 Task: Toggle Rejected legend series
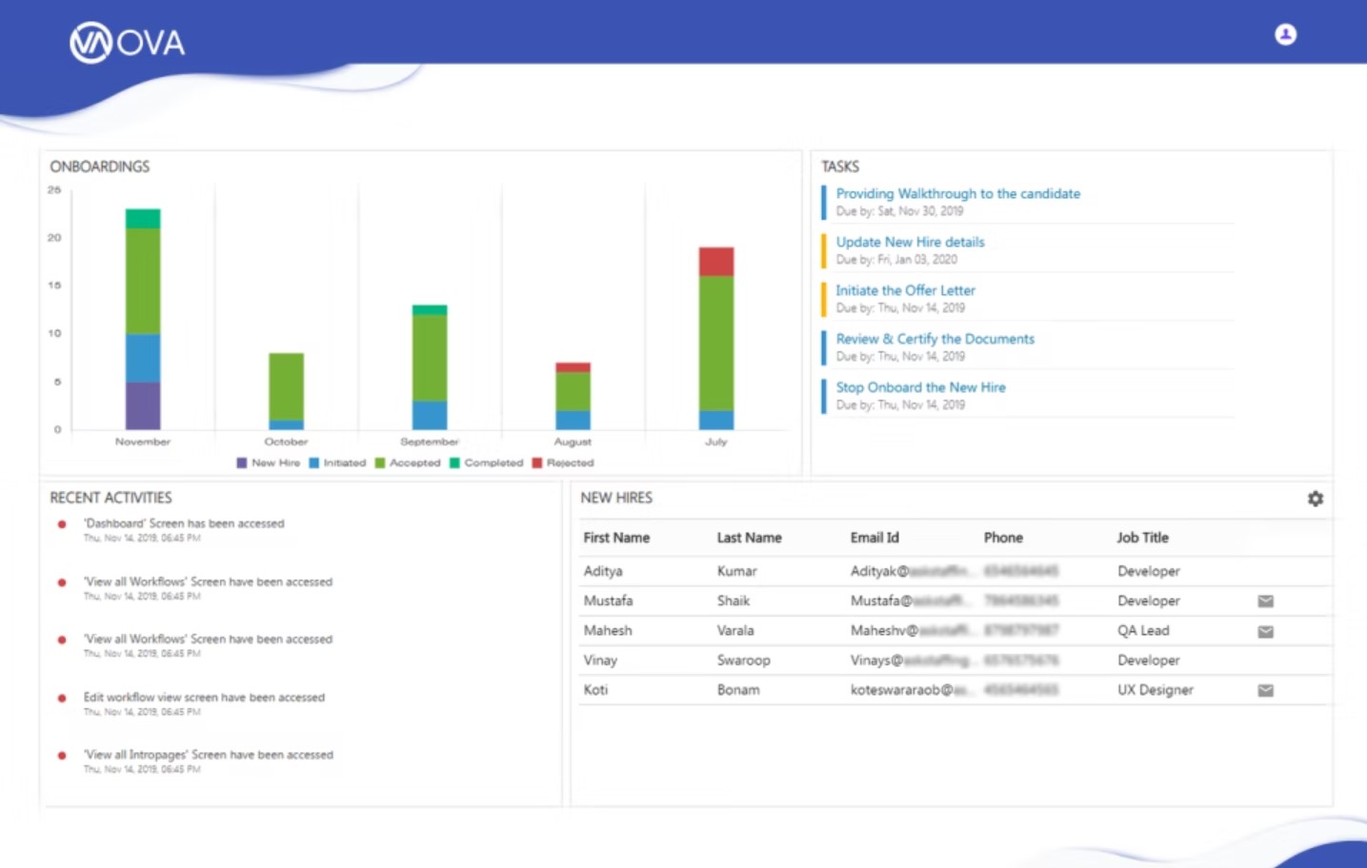coord(563,464)
